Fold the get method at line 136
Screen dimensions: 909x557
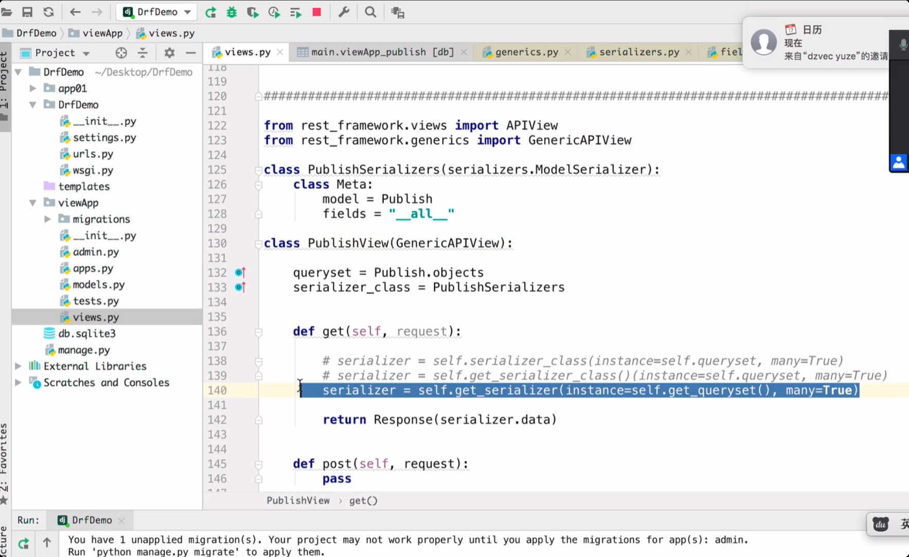pos(259,332)
